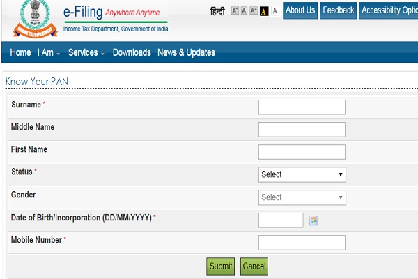This screenshot has width=418, height=279.
Task: Click the Surname input field
Action: [x=302, y=107]
